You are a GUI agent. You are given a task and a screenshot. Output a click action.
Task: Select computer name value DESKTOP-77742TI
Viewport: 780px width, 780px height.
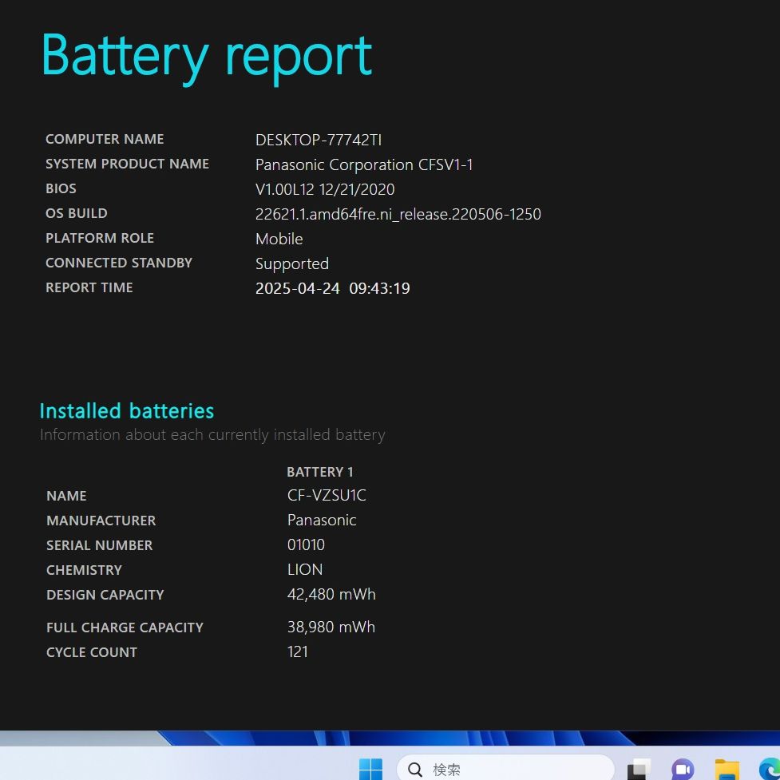[319, 140]
